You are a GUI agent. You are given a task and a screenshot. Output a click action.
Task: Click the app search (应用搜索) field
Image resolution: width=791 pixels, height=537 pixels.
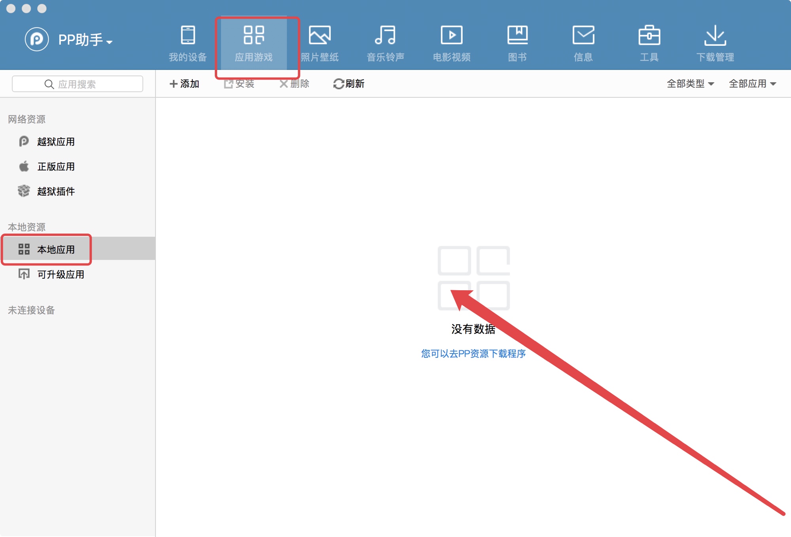[78, 84]
